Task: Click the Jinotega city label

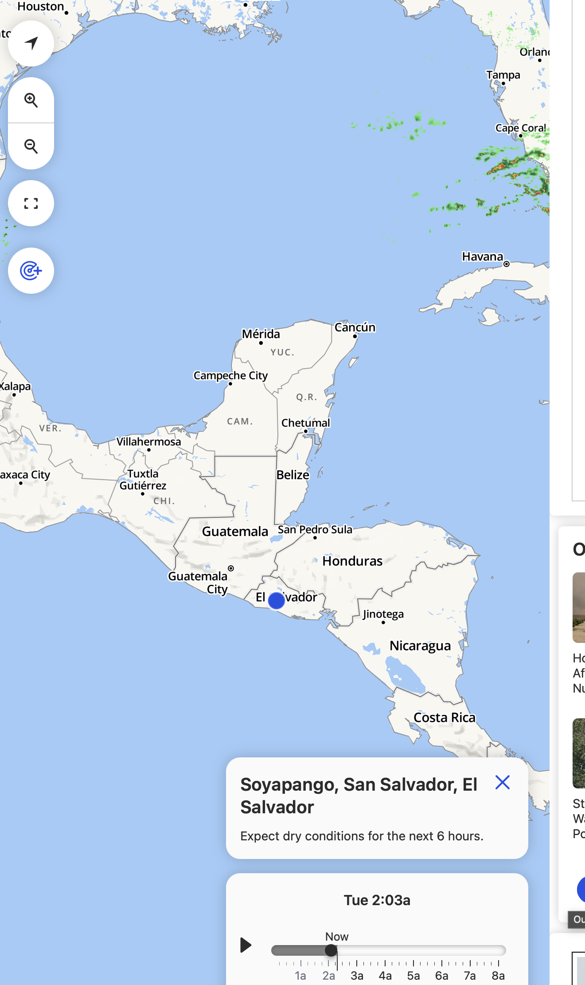Action: click(383, 614)
